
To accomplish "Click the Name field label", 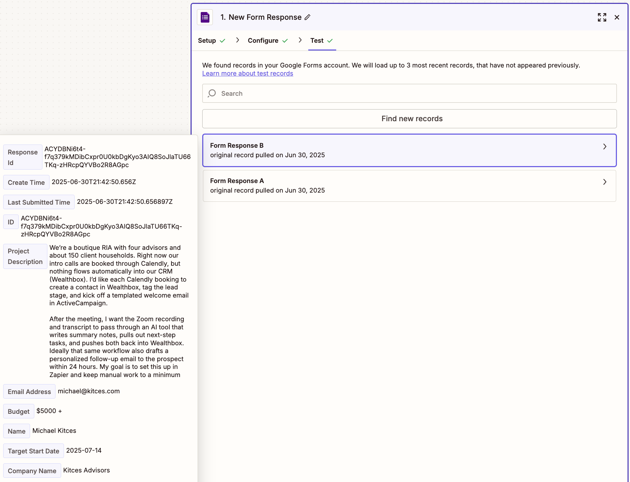I will point(17,431).
